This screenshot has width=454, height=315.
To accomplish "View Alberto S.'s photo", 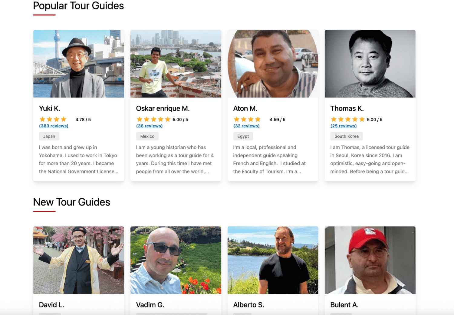I will 272,260.
